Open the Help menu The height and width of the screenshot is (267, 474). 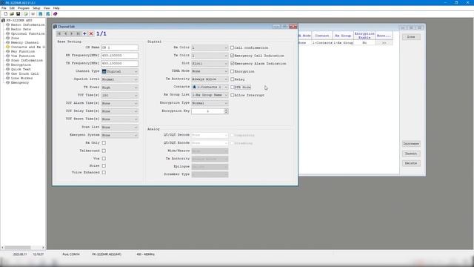pos(56,8)
